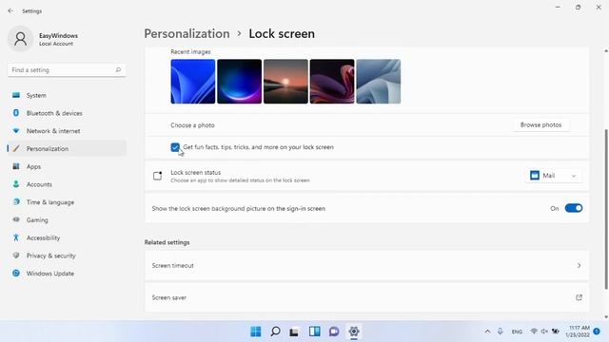Toggle sign-in screen background picture switch
609x342 pixels.
[x=574, y=208]
